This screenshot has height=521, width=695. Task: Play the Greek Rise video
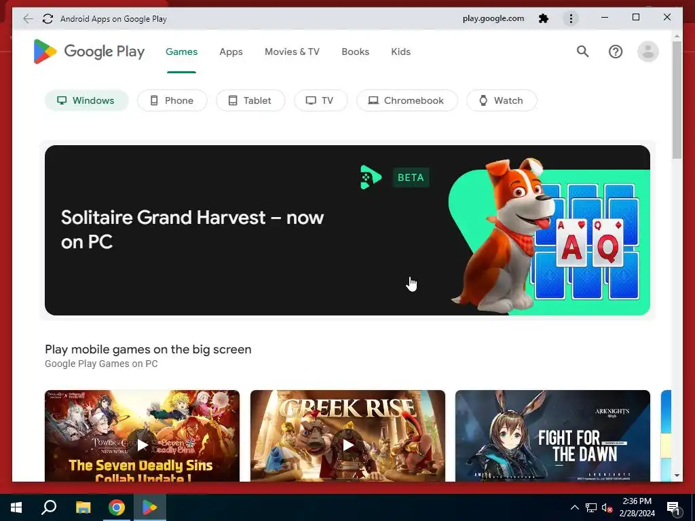click(347, 445)
